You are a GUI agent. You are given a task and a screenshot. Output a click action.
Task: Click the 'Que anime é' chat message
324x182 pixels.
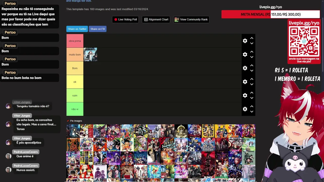(25, 156)
